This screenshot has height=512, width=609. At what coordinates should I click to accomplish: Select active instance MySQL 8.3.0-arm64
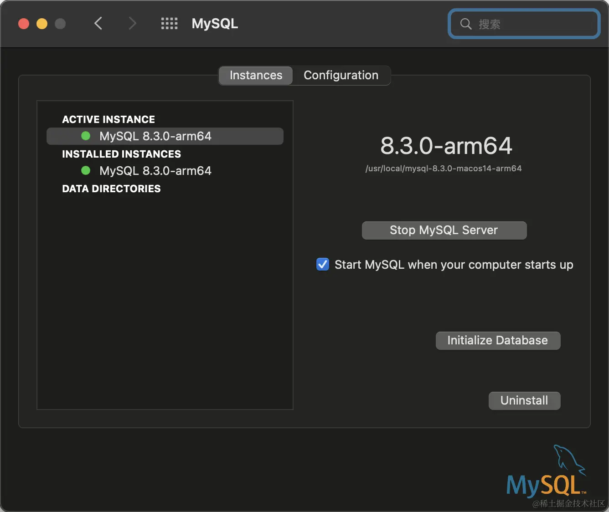pyautogui.click(x=165, y=136)
